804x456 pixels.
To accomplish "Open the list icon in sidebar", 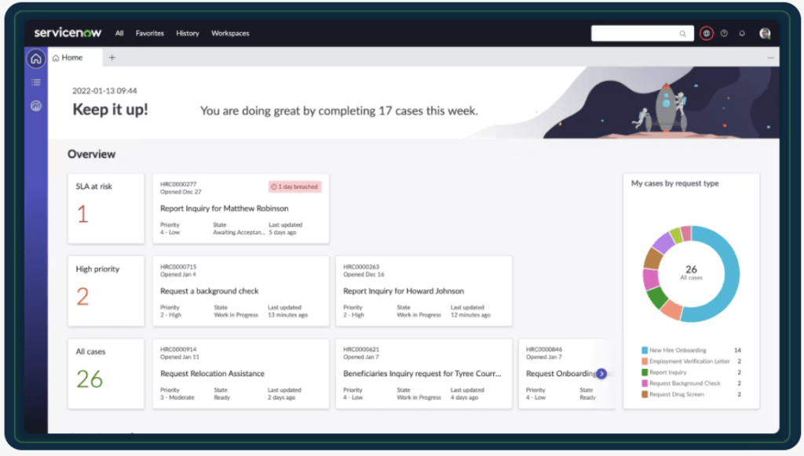I will pos(36,82).
